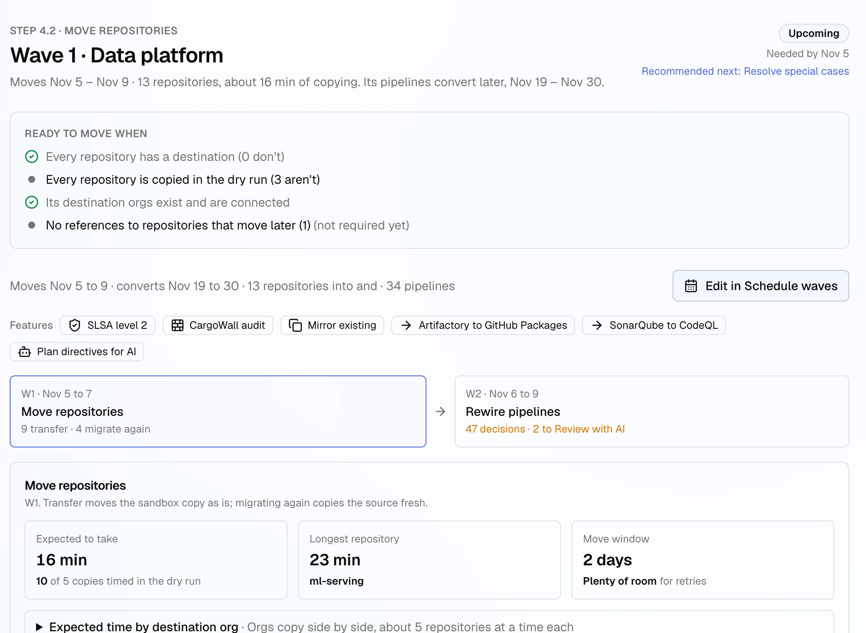Click the 'Move window 2 days' card

(703, 560)
